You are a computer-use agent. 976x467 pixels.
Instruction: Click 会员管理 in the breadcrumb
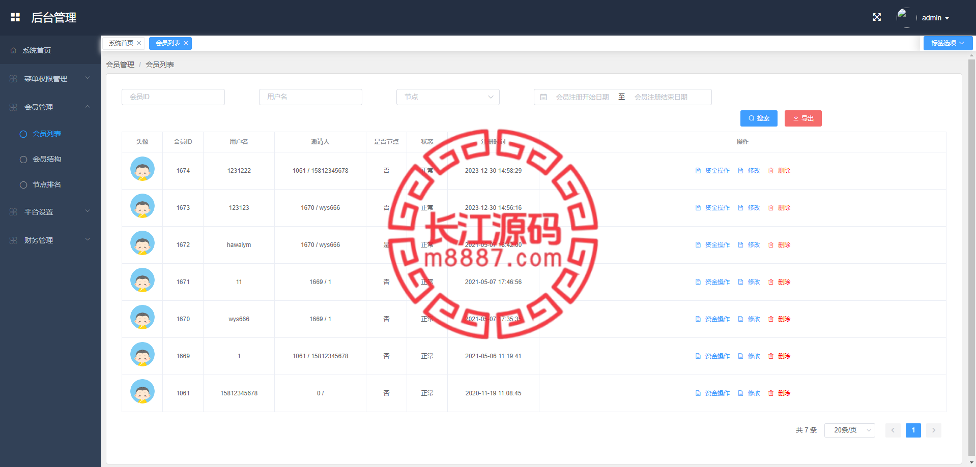tap(120, 65)
